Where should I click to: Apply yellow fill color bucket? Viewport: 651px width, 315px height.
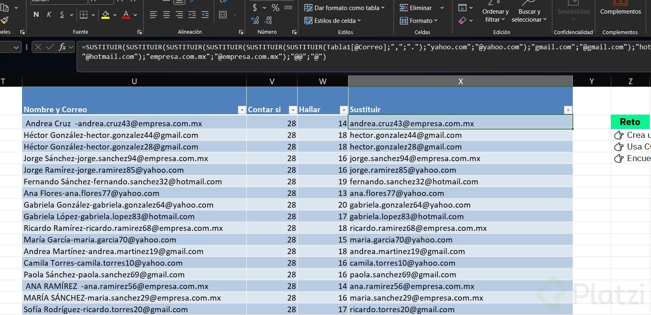click(x=105, y=15)
